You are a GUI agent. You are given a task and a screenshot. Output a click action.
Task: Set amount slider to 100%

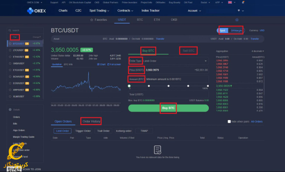click(208, 86)
